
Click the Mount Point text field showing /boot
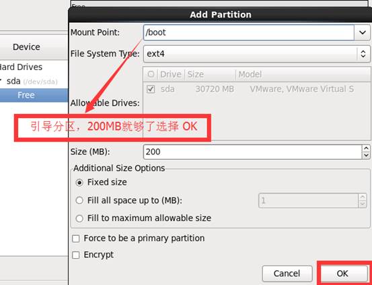[x=249, y=32]
